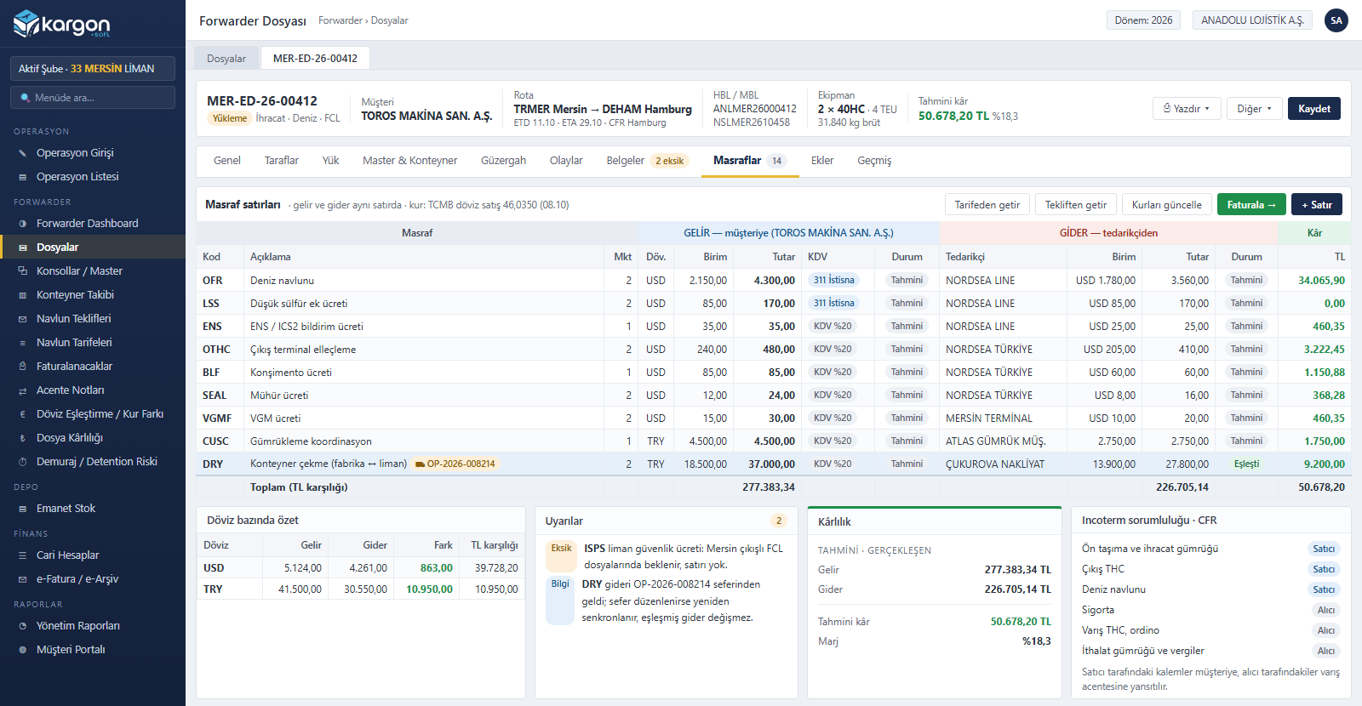Image resolution: width=1362 pixels, height=706 pixels.
Task: Click the icon beside Konteyner Takibi
Action: 23,295
